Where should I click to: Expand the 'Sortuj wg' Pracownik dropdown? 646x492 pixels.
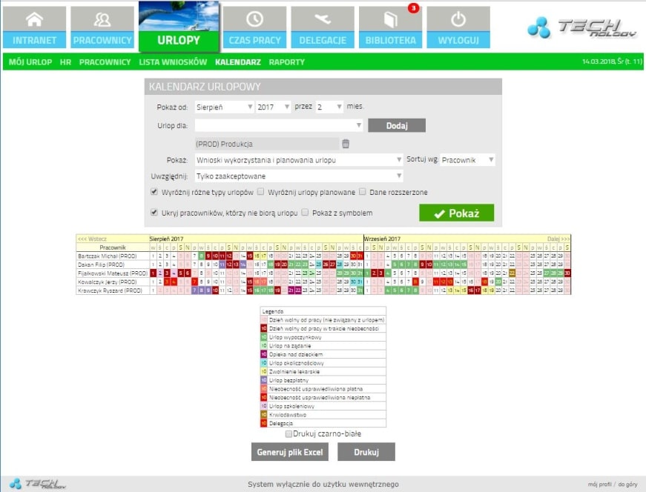click(x=467, y=160)
